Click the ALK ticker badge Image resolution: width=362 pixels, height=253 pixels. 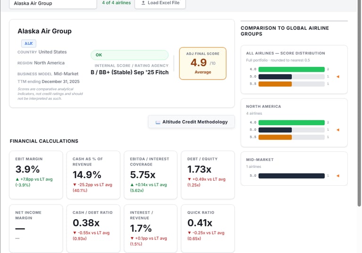[29, 43]
